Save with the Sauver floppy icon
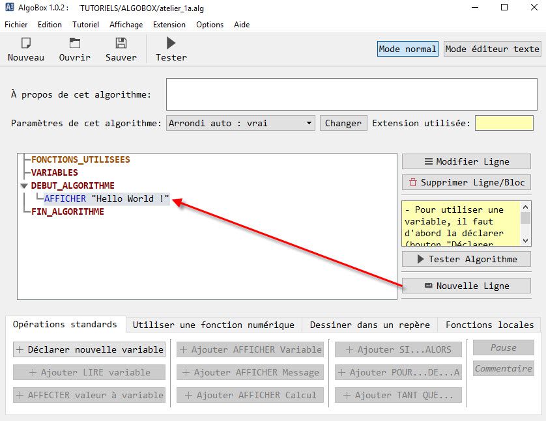The image size is (546, 421). pos(121,44)
